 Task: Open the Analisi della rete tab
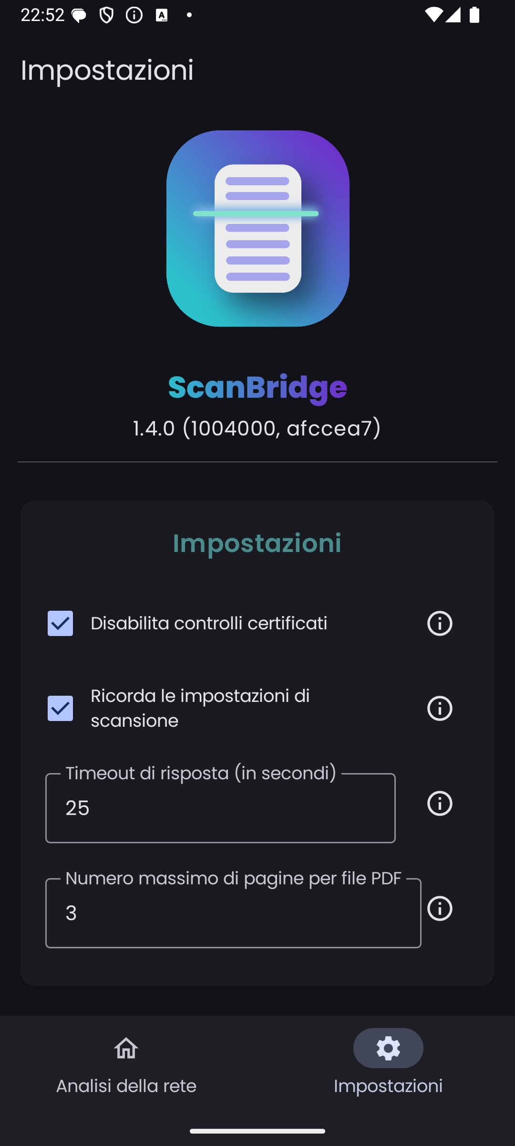[126, 1085]
